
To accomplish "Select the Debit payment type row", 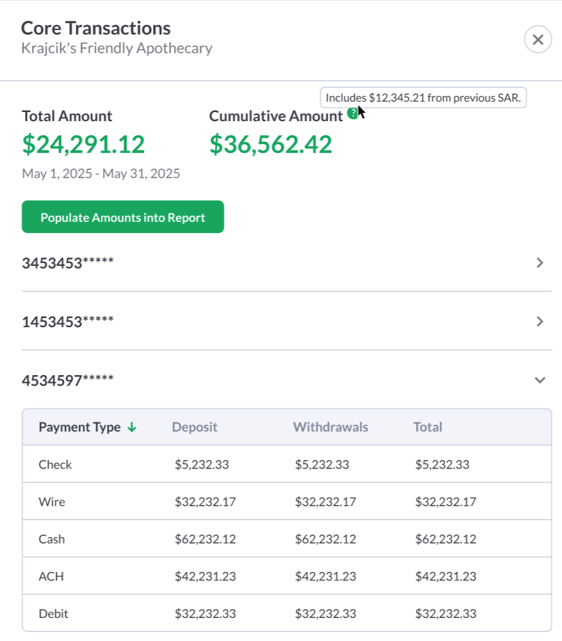I will [54, 614].
